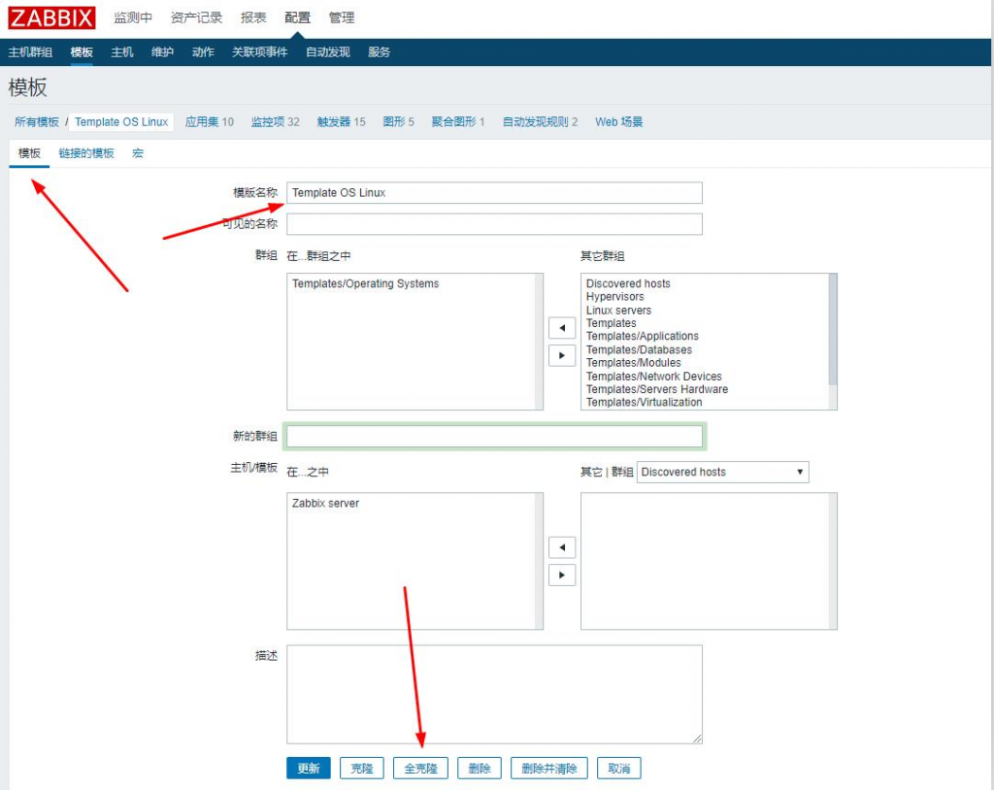Select Templates/Modules in other groups list
Screen dimensions: 994x790
click(x=633, y=363)
